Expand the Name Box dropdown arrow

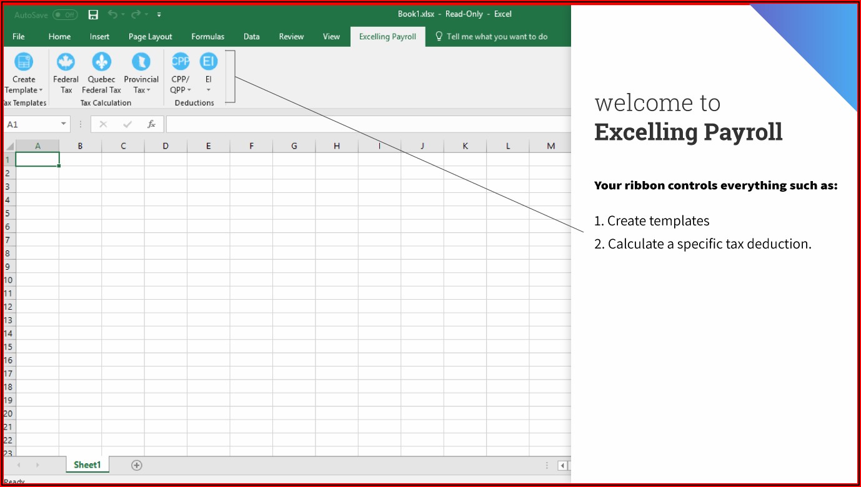coord(63,124)
